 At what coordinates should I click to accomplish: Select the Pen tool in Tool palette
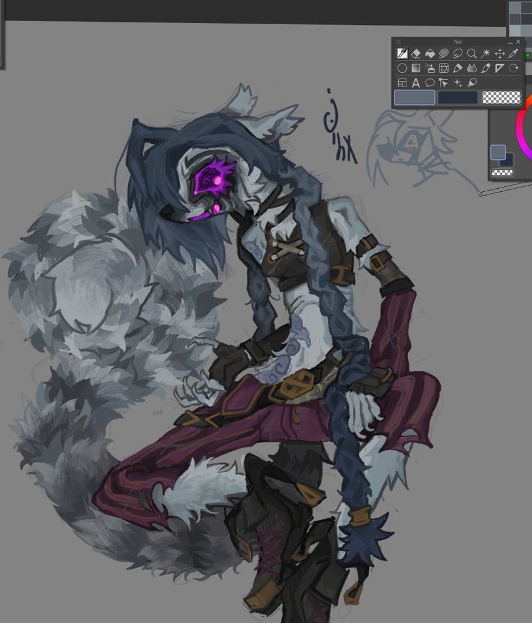tap(402, 53)
